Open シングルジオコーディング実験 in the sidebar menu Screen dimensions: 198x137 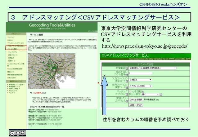click(16, 65)
